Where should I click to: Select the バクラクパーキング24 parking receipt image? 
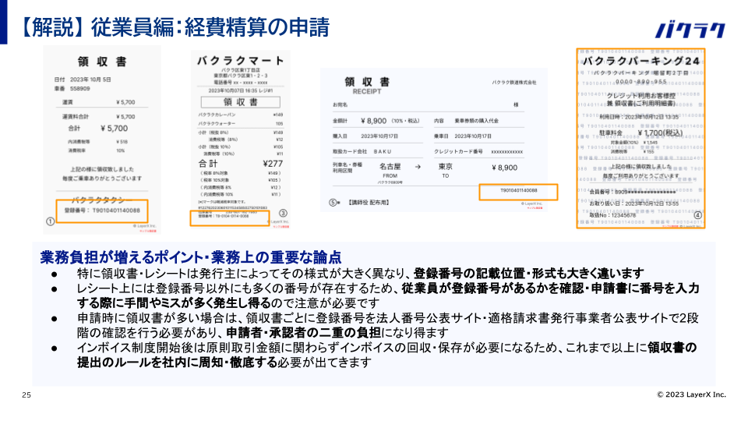[x=640, y=139]
